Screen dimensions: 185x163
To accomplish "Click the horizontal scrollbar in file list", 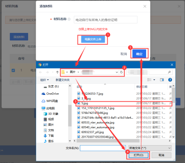I will 108,141.
